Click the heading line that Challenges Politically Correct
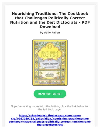100x129 pixels. pos(50,18)
